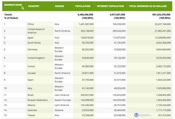This screenshot has height=119, width=175.
Task: Click the revenue value 21,962,491,000
Action: 163,31
